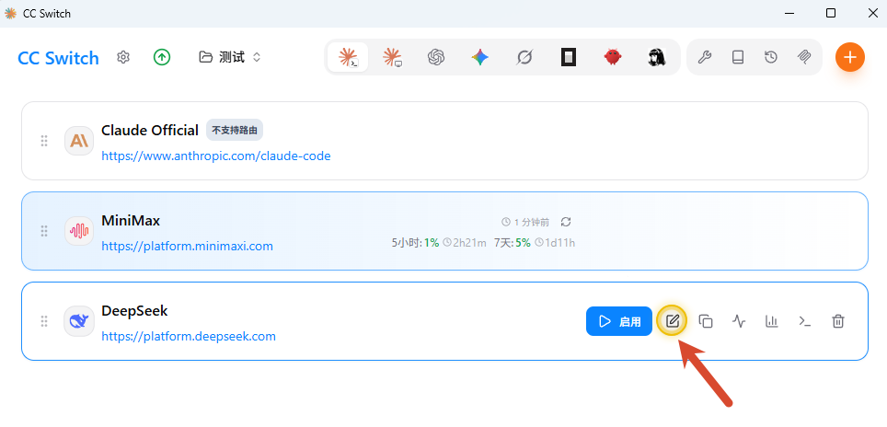Switch to the OpenAI Codex app tab
887x427 pixels.
[x=435, y=57]
